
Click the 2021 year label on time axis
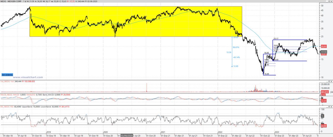[163, 132]
